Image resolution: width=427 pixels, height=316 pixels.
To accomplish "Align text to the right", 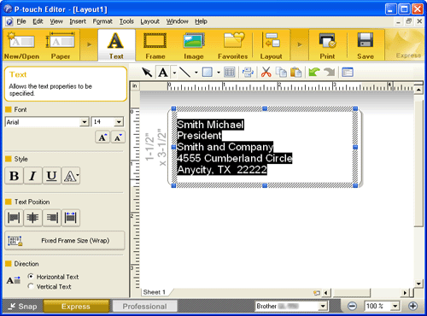I will [51, 218].
